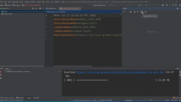Click editor horizontal scrollbar
This screenshot has width=181, height=102.
pos(73,66)
